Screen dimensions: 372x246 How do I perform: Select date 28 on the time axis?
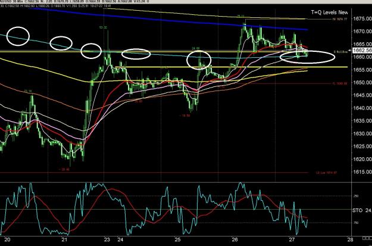coord(350,239)
